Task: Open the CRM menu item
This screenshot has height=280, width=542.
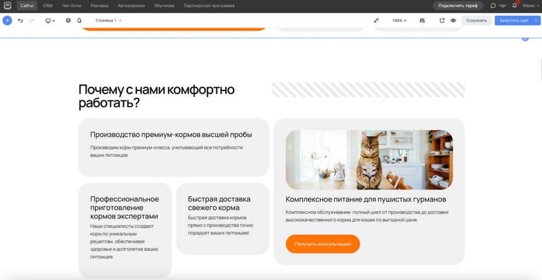Action: 48,6
